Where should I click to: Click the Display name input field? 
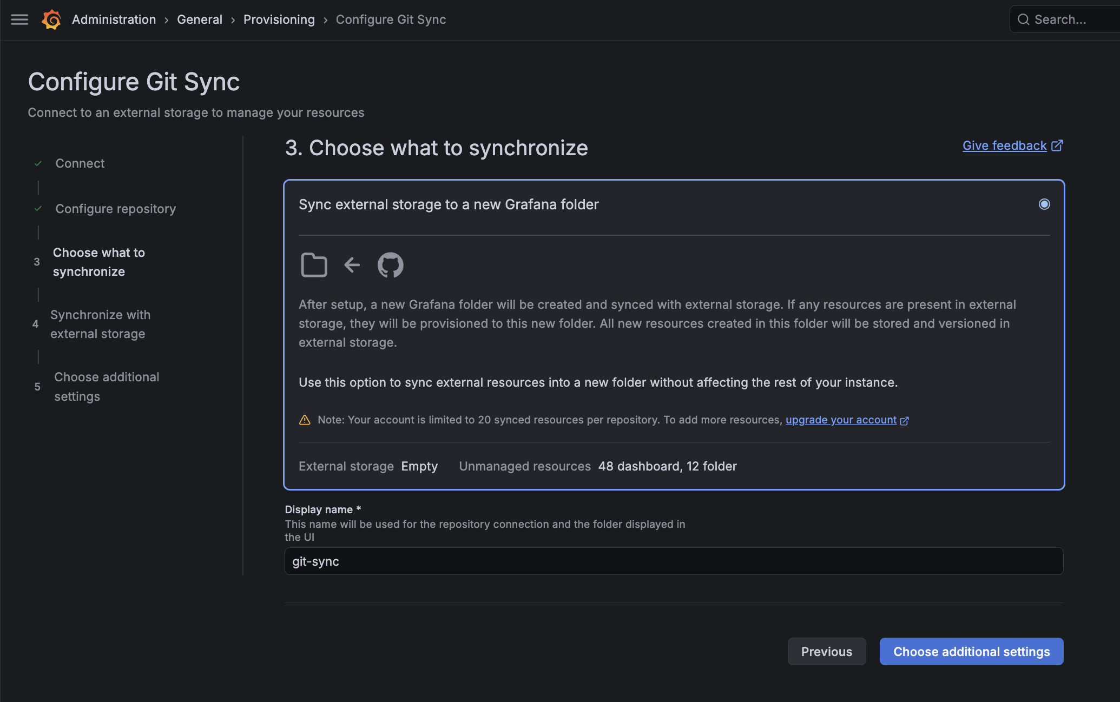674,561
